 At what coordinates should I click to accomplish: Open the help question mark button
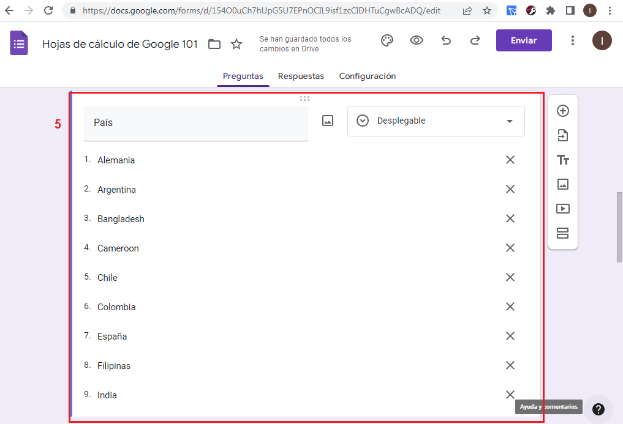point(598,409)
